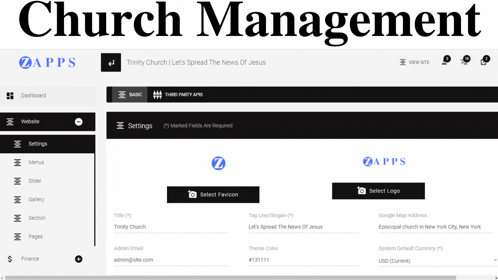Select the BASIC tab
498x280 pixels.
click(130, 94)
